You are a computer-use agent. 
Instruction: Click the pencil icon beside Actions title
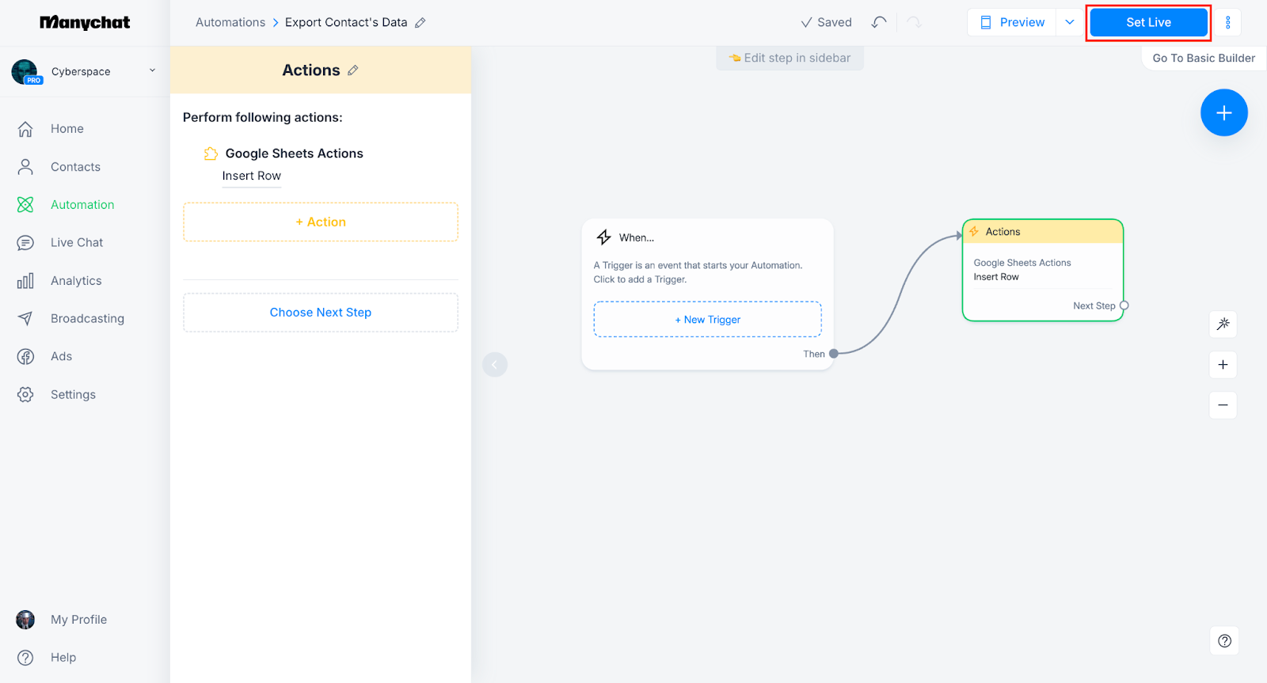click(x=353, y=70)
